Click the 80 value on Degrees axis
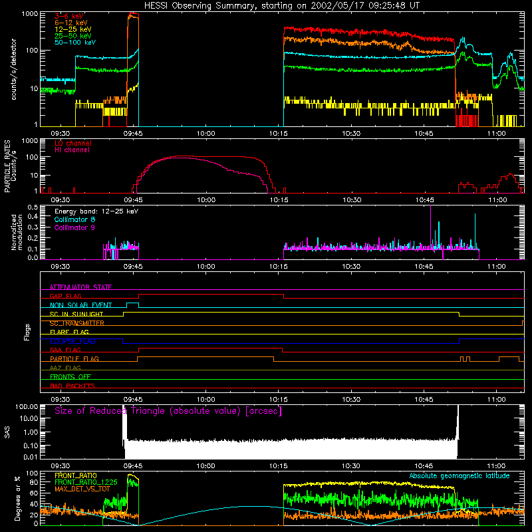 [x=35, y=482]
